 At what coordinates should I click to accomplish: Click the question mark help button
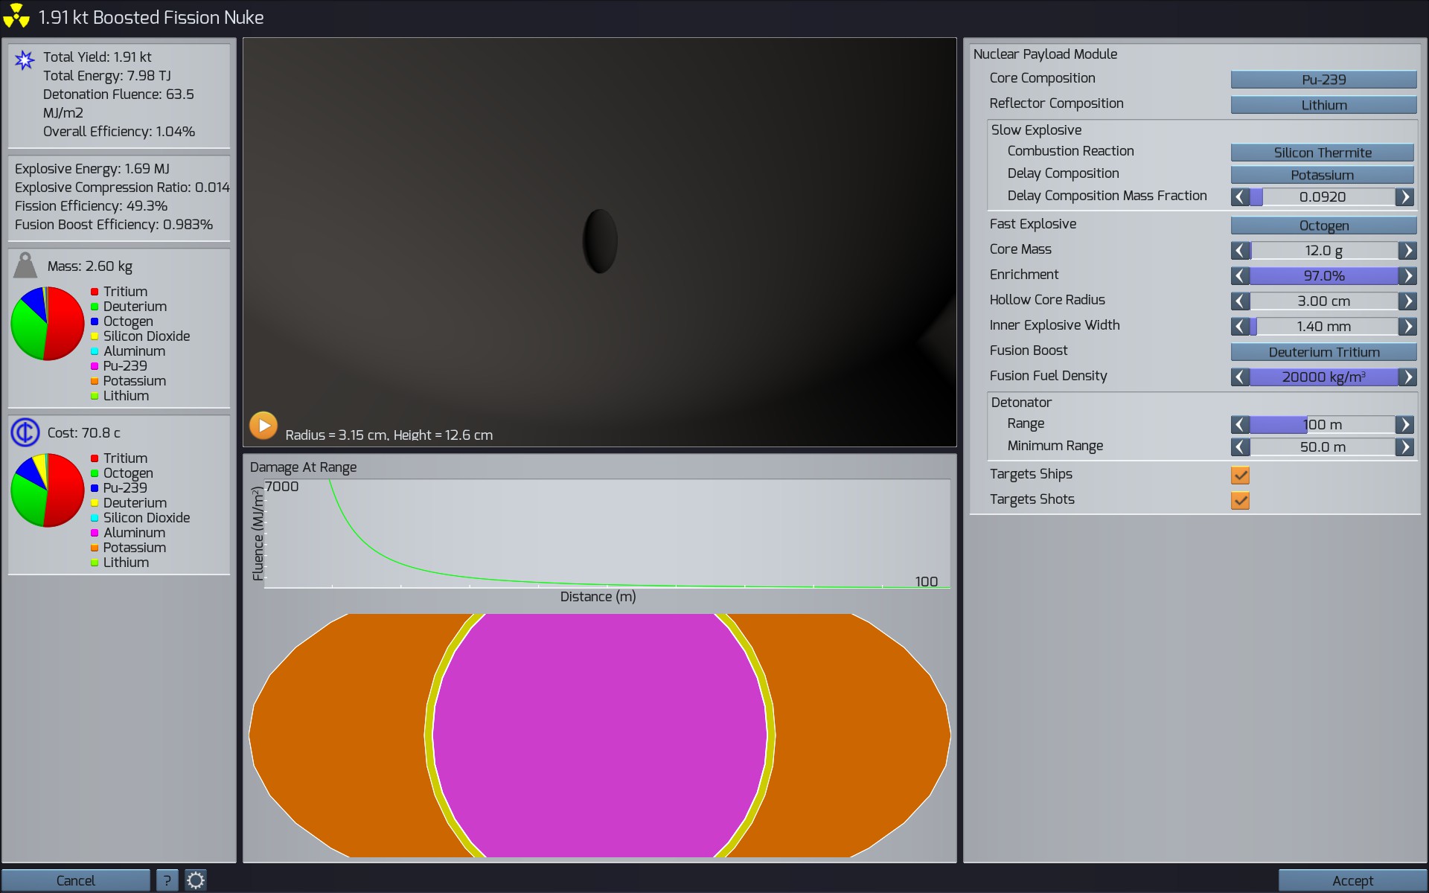(x=167, y=880)
